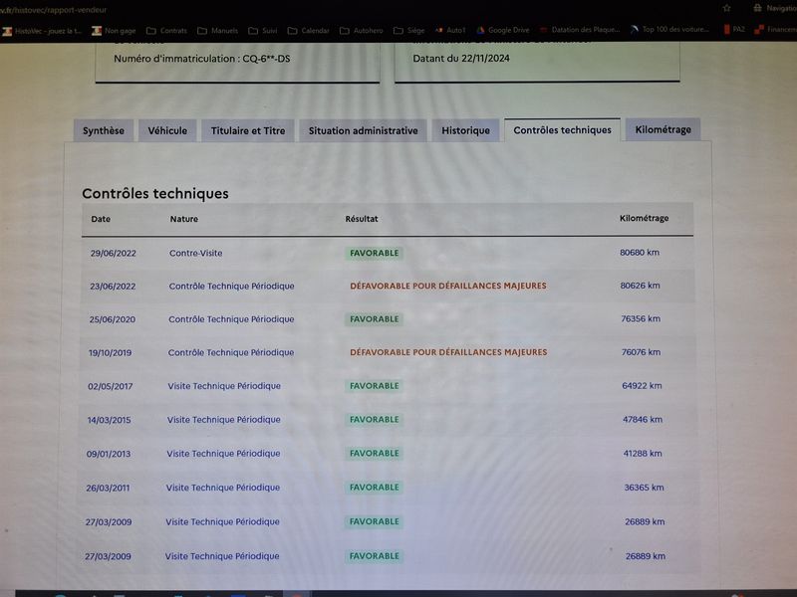Click the browser address bar URL

tap(54, 10)
